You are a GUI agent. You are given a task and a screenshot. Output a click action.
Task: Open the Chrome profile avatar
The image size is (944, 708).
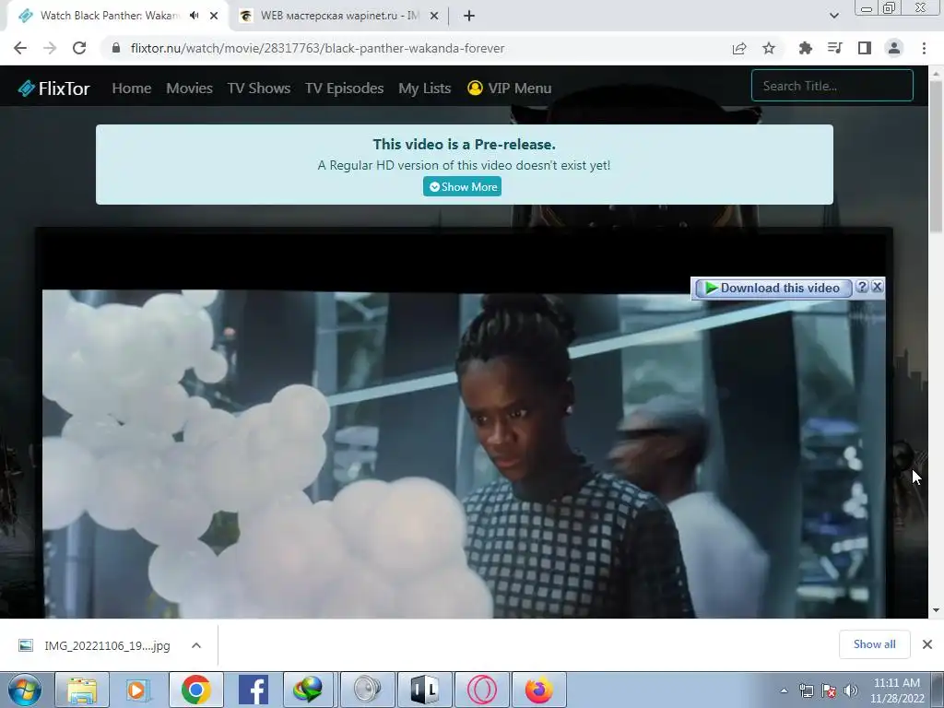894,48
